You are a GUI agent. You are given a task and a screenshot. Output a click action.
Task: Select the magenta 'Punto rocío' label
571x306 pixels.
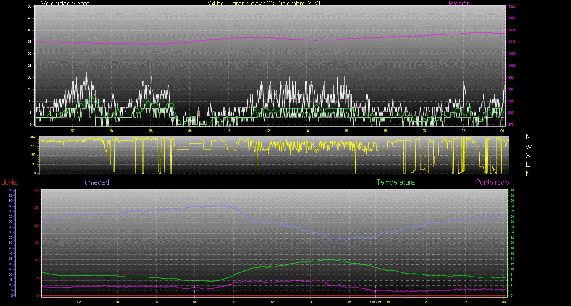pyautogui.click(x=492, y=182)
